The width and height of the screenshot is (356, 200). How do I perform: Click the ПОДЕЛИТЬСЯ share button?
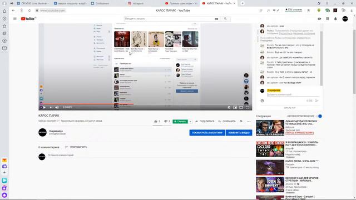point(205,121)
